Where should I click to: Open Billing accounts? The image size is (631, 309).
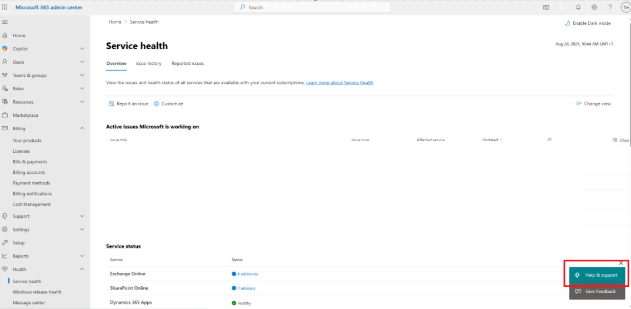coord(29,173)
